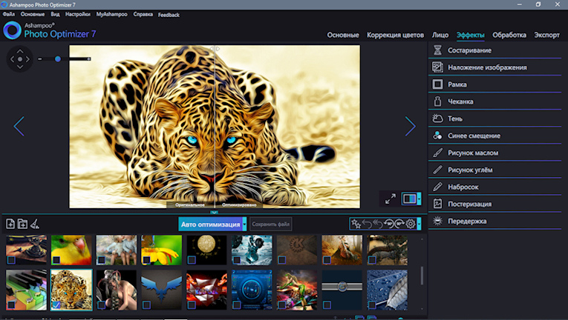The height and width of the screenshot is (320, 568).
Task: Open the Основные menu bar item
Action: click(x=33, y=15)
